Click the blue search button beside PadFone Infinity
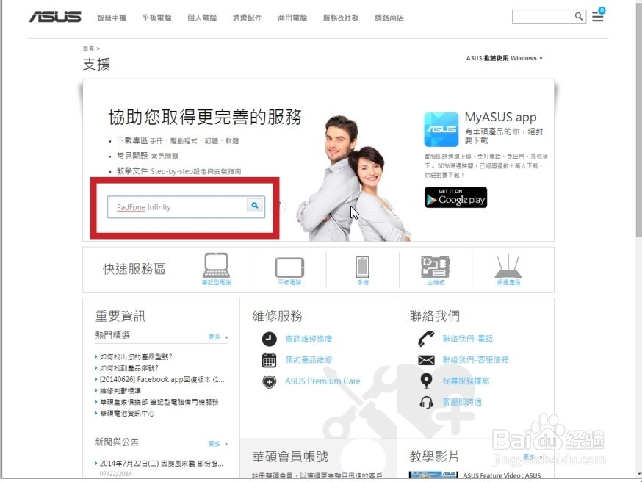 (255, 206)
